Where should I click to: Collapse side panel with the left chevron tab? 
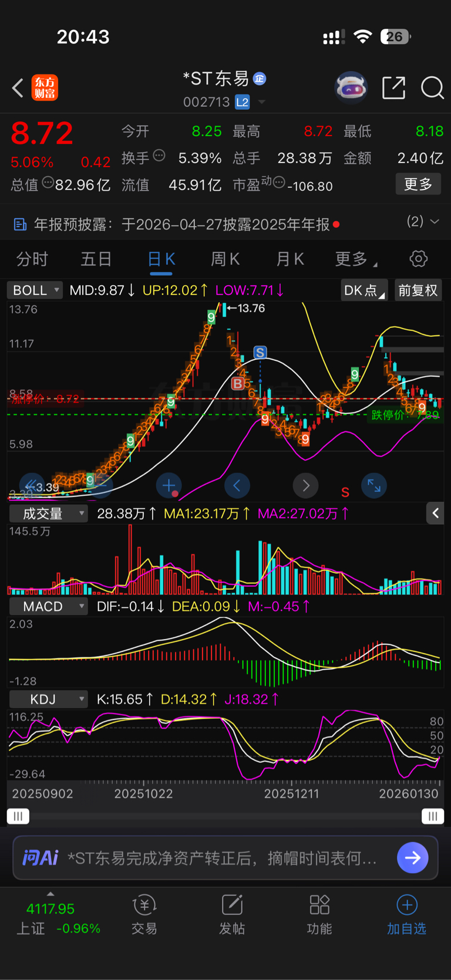point(435,513)
